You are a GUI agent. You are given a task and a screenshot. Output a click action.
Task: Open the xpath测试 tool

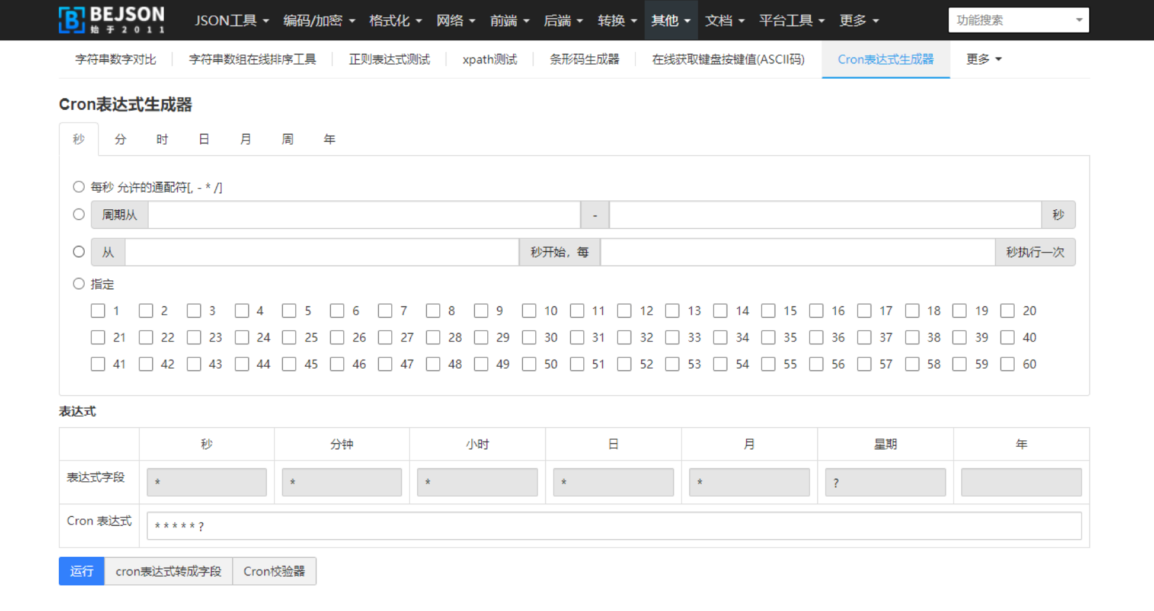pyautogui.click(x=490, y=59)
